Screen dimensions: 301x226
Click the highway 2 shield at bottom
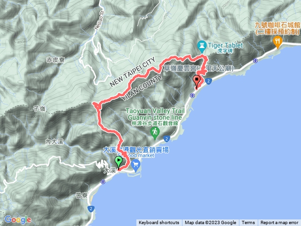(x=91, y=209)
